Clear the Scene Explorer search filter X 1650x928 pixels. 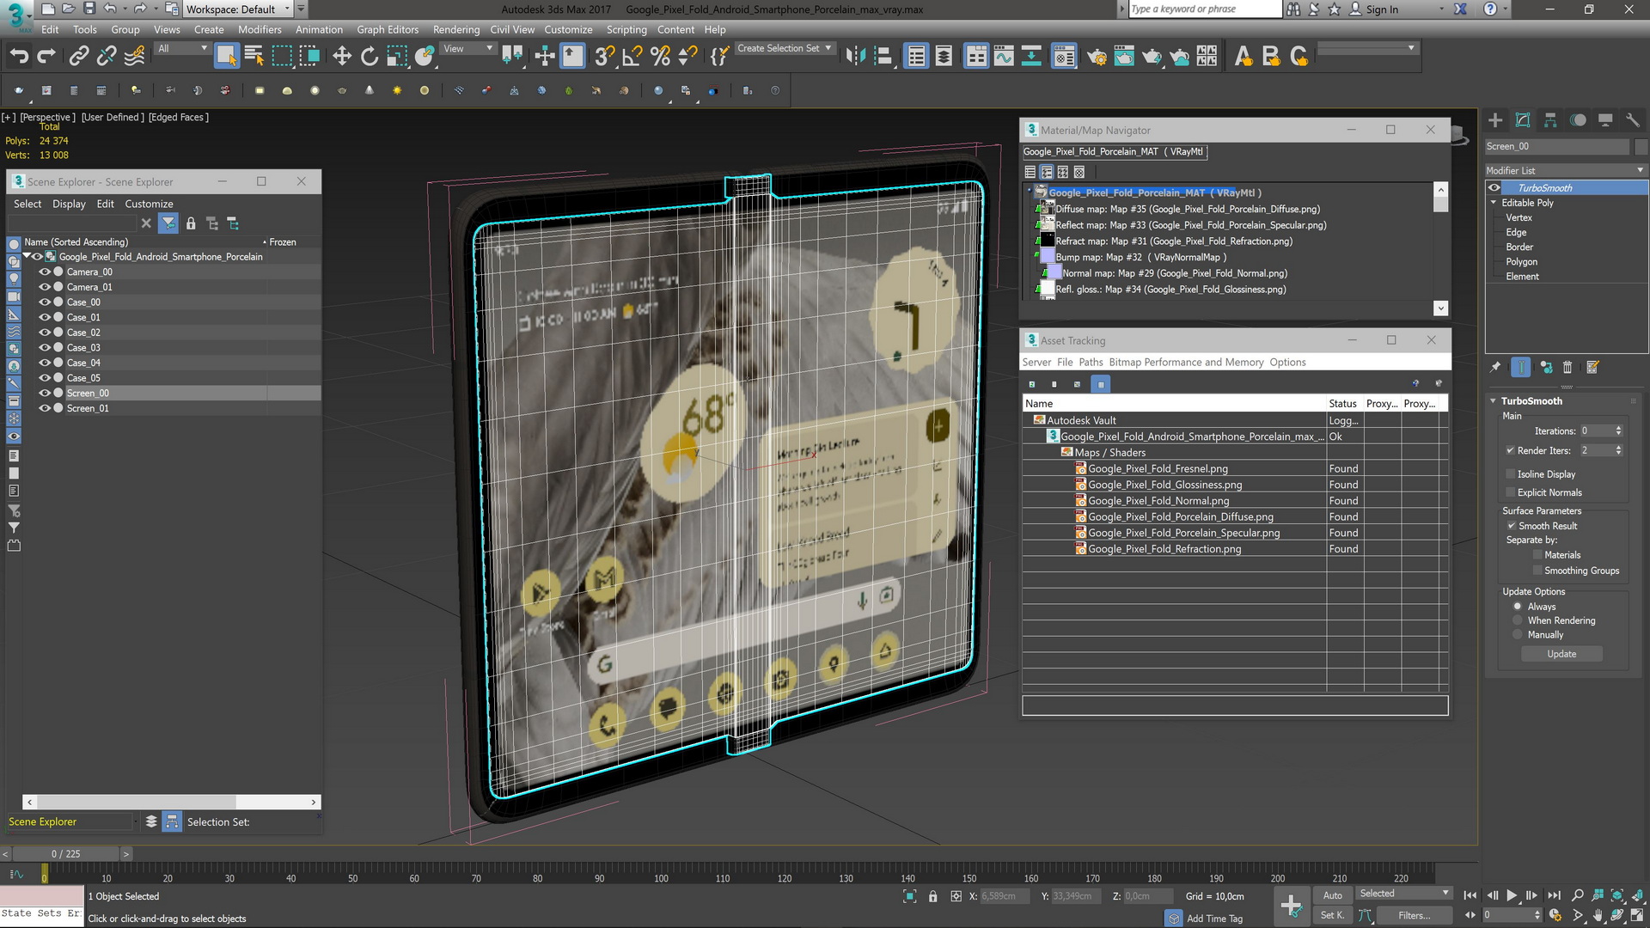click(146, 223)
